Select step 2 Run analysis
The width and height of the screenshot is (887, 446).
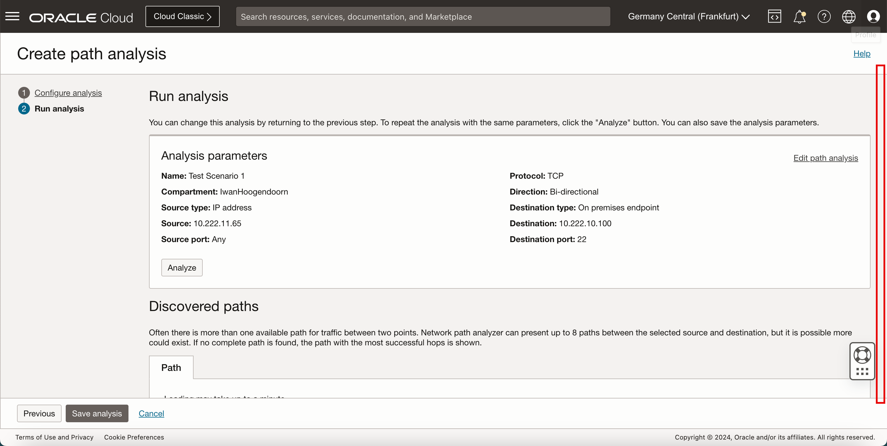pos(59,109)
